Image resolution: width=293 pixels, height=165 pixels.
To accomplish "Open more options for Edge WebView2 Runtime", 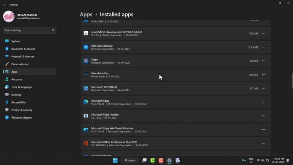I will (x=264, y=130).
